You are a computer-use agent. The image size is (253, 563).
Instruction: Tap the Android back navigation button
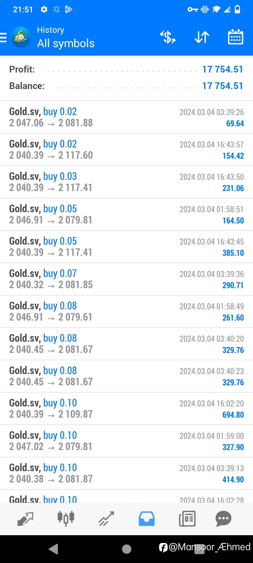point(53,549)
